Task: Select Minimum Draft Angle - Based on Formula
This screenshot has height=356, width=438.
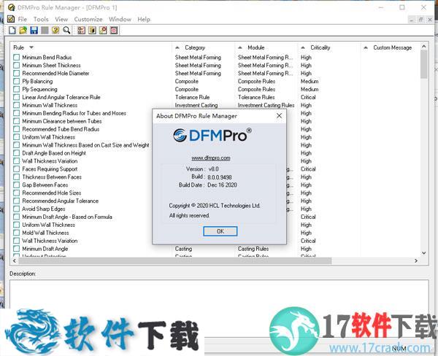Action: tap(67, 217)
